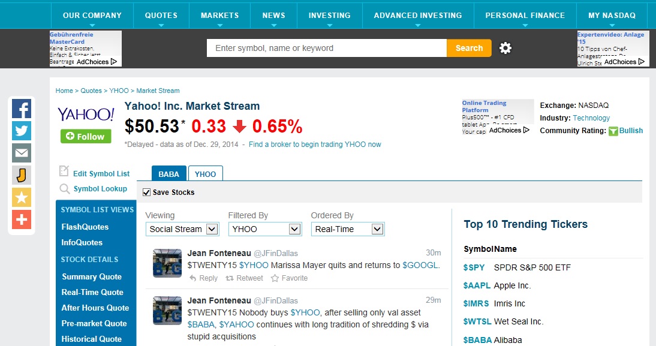Open the Filtered By YHOO dropdown
The image size is (656, 346).
click(265, 229)
